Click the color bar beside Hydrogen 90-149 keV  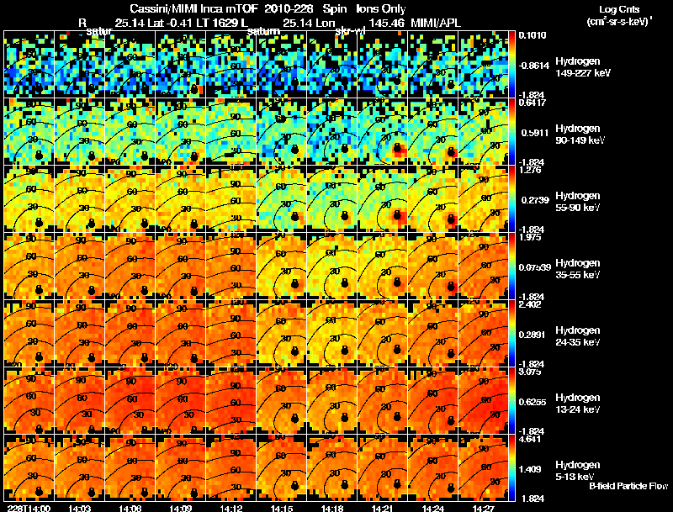pos(512,132)
